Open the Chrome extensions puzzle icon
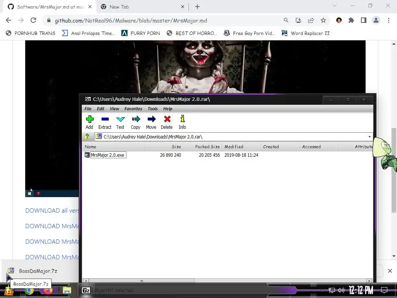Viewport: 397px width, 298px height. (351, 21)
